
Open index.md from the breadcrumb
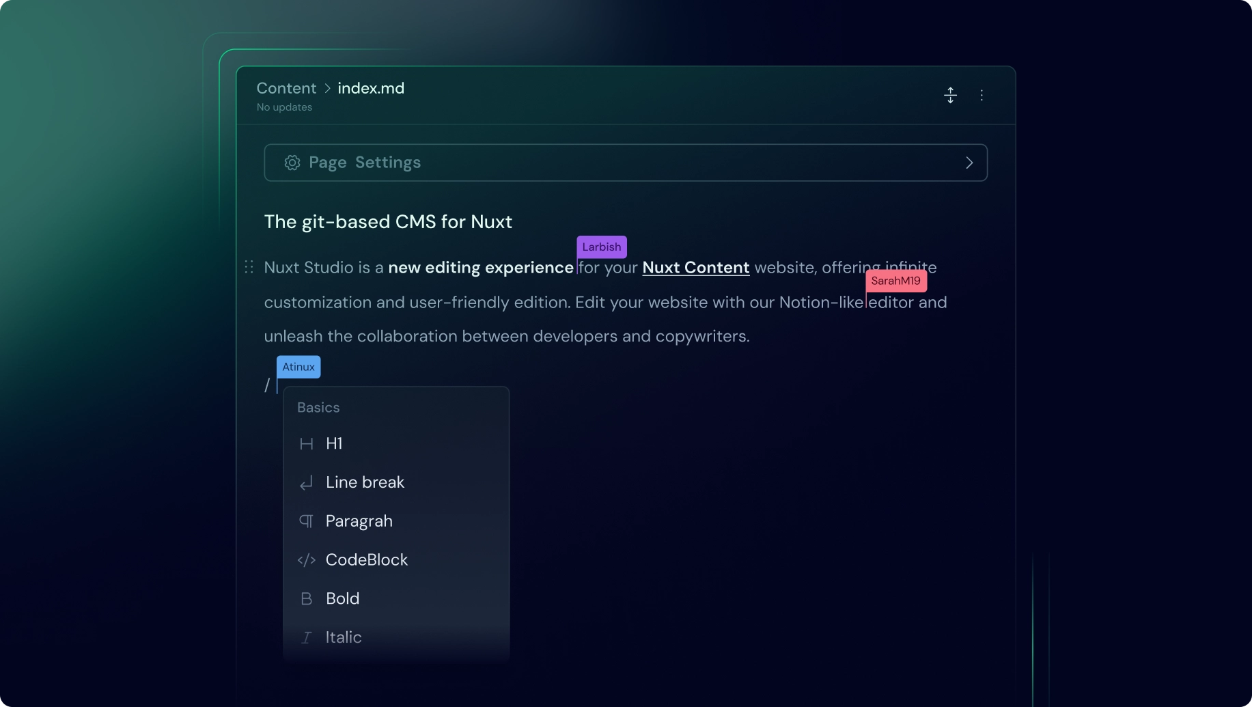[x=371, y=88]
